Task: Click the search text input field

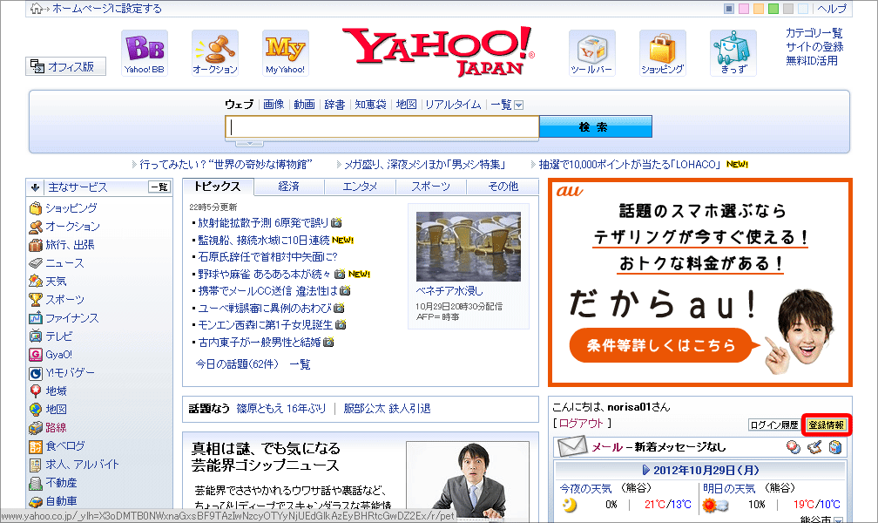Action: pos(382,127)
